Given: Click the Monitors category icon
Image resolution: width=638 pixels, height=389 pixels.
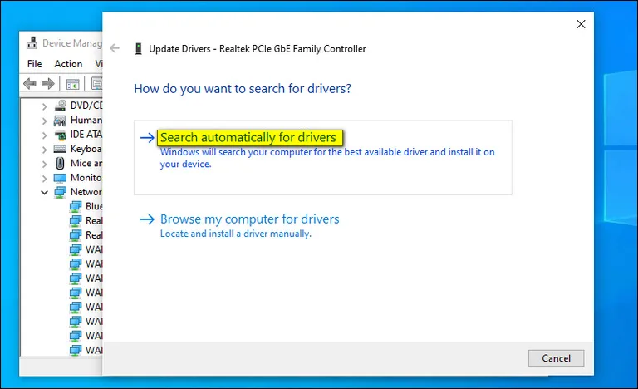Looking at the screenshot, I should pyautogui.click(x=60, y=178).
